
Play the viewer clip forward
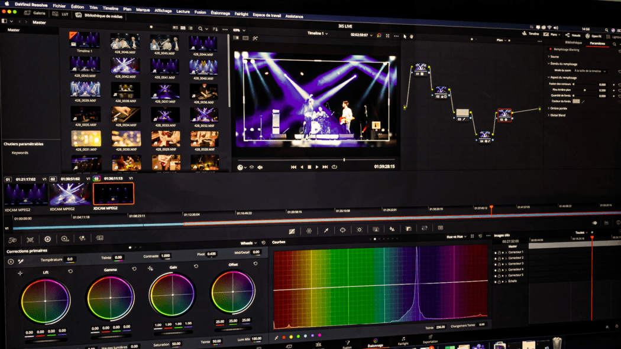tap(317, 167)
